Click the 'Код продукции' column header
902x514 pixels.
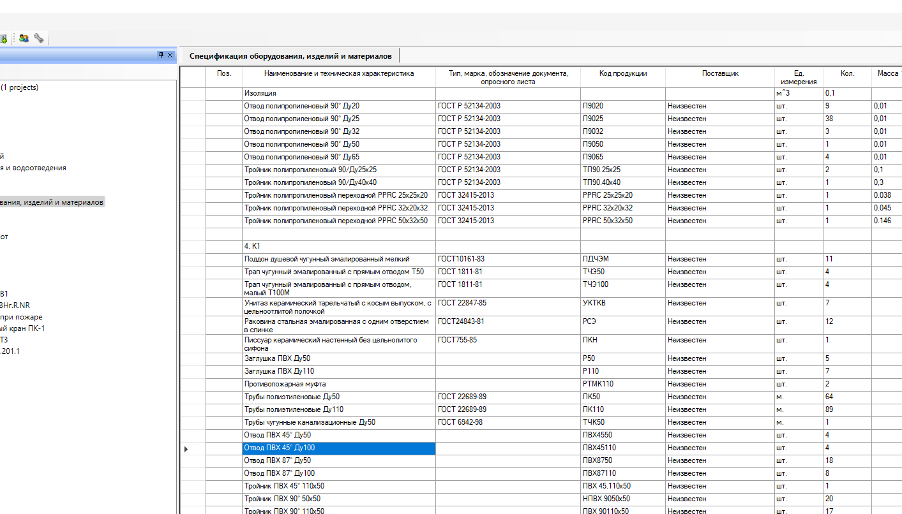coord(622,74)
